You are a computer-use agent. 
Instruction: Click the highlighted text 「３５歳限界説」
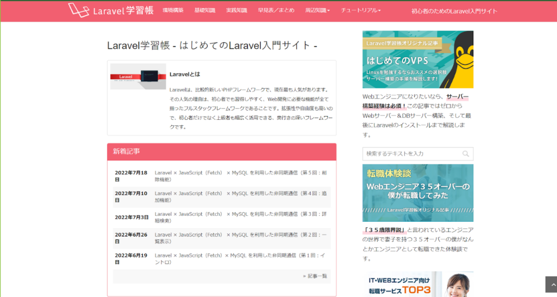coord(384,230)
